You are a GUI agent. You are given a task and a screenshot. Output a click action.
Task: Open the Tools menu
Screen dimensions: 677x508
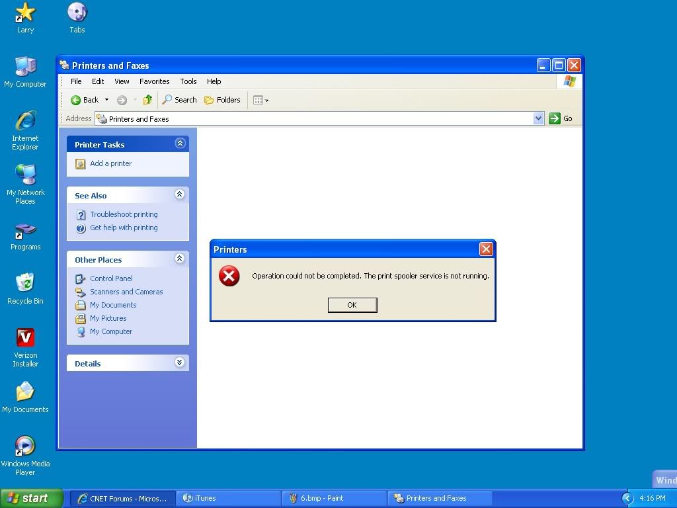click(188, 81)
